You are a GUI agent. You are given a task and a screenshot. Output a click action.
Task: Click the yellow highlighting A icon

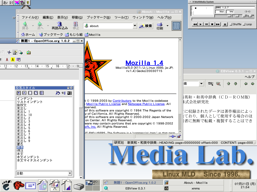point(13,59)
